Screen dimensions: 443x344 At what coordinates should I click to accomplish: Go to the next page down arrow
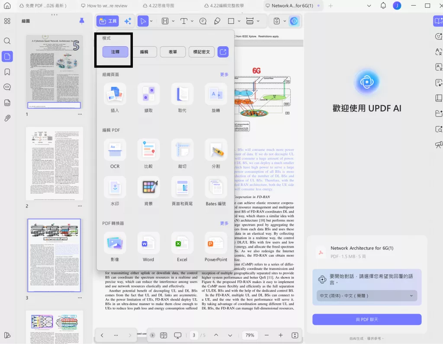pos(230,335)
